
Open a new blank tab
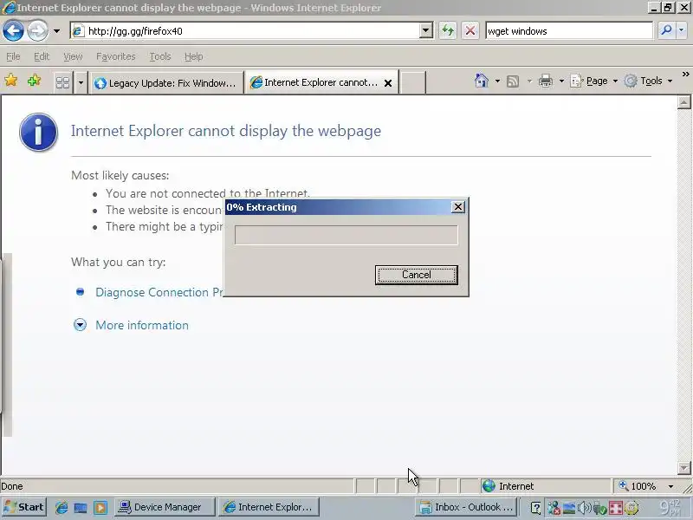413,82
